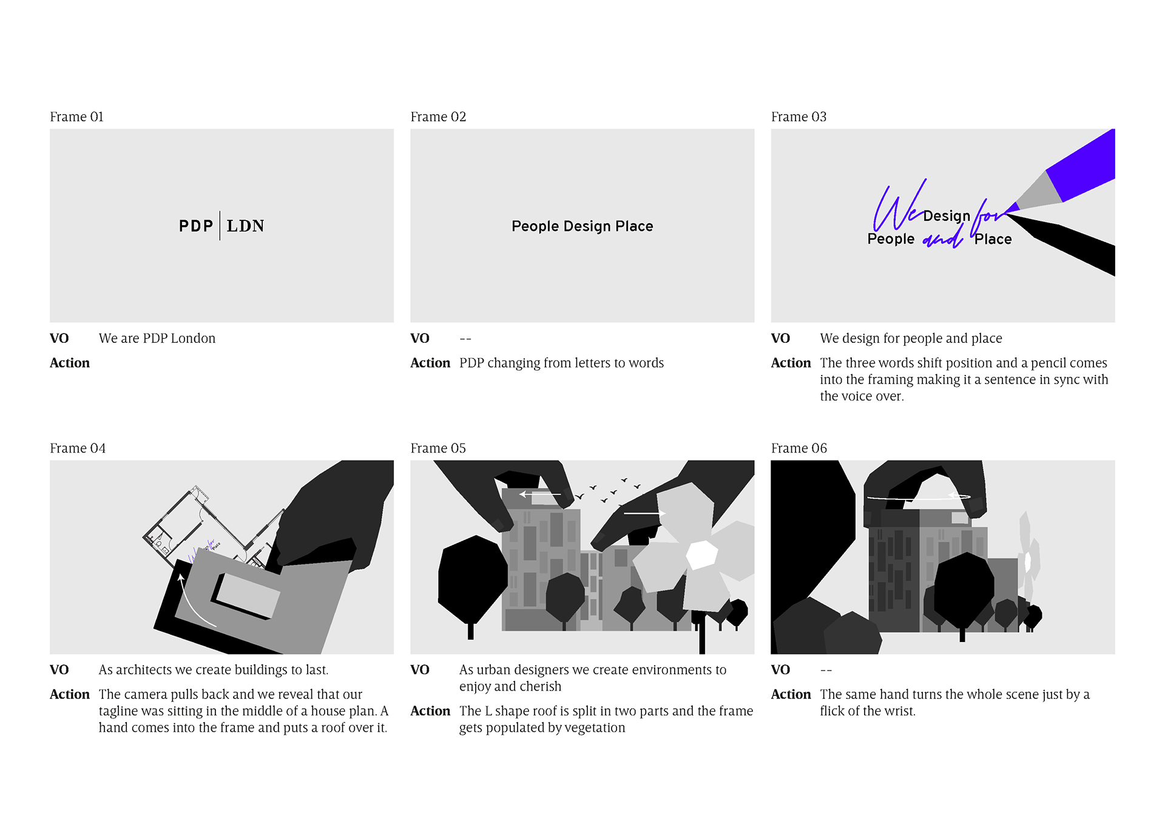Click VO text 'As architects we create buildings to last'
This screenshot has height=824, width=1165.
click(x=214, y=670)
